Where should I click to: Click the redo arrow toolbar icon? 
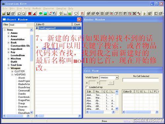pyautogui.click(x=24, y=14)
